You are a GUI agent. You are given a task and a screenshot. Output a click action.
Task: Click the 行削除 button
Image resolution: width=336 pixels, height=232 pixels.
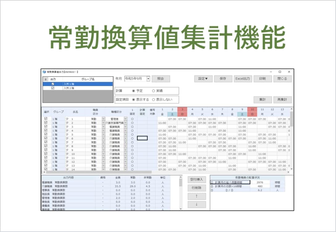tap(197, 188)
